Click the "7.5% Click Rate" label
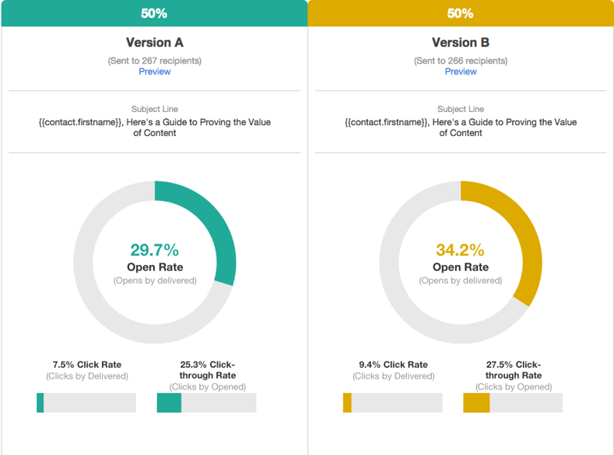Viewport: 614px width, 455px height. click(x=87, y=365)
